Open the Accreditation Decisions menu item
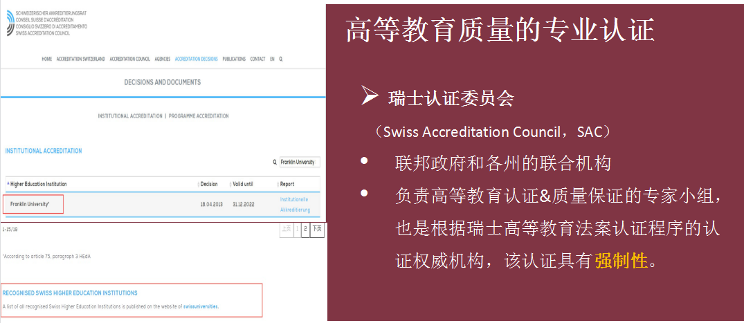 [197, 59]
